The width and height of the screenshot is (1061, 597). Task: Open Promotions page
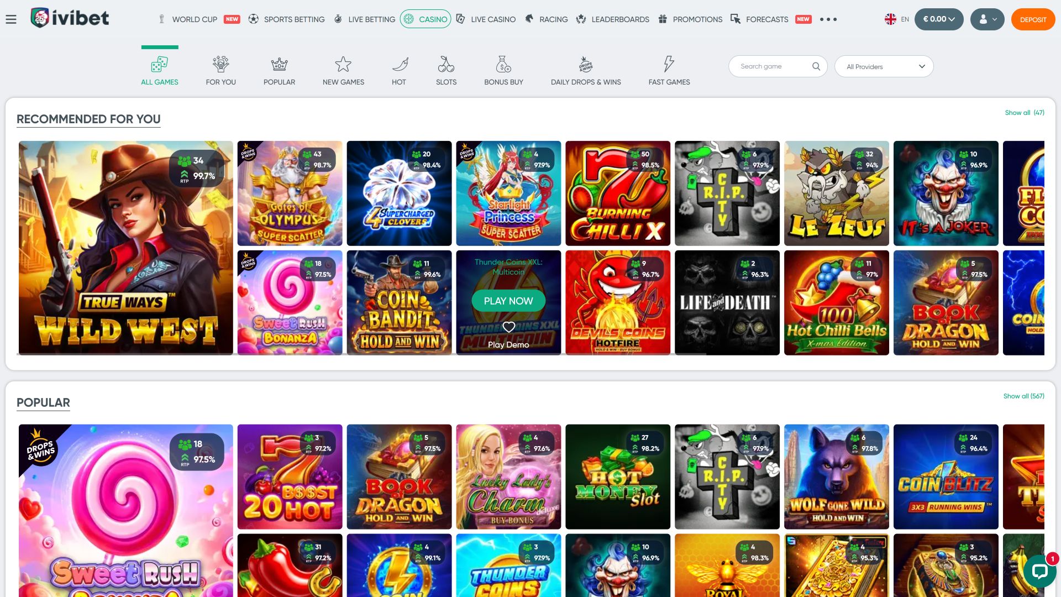[690, 19]
